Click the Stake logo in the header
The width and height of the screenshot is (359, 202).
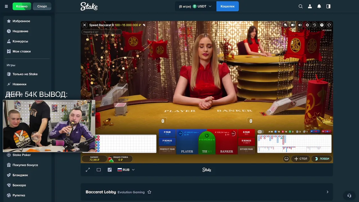pos(89,6)
